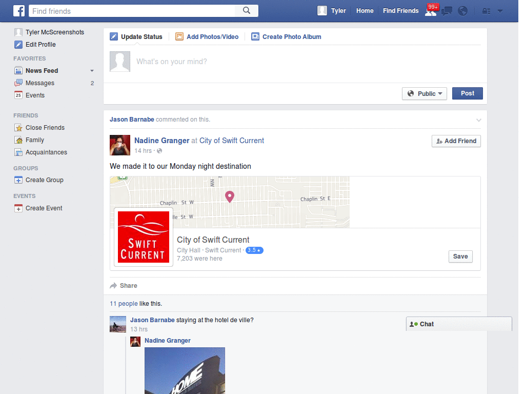Click the 13 hrs comment timestamp
525x394 pixels.
(x=139, y=329)
